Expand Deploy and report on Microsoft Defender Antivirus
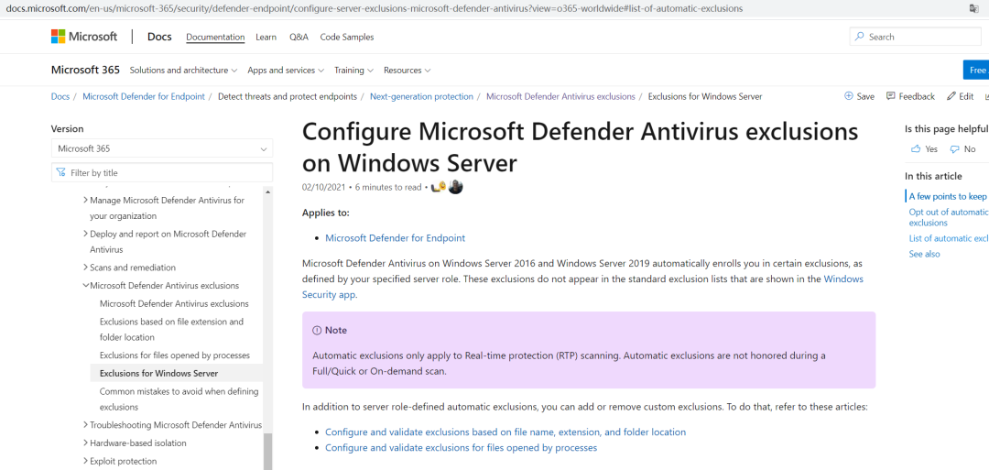This screenshot has width=989, height=470. click(x=86, y=234)
